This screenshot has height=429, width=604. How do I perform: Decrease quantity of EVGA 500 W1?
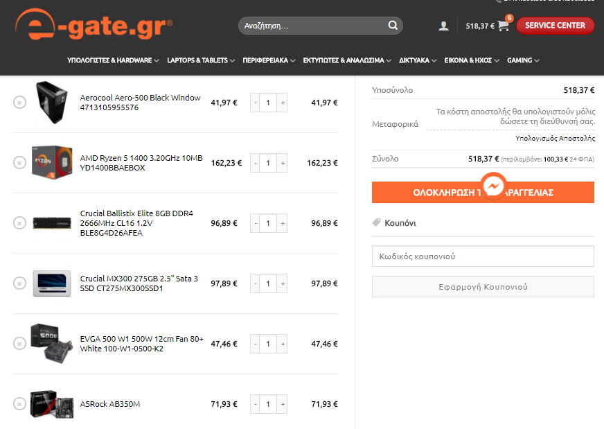click(256, 344)
